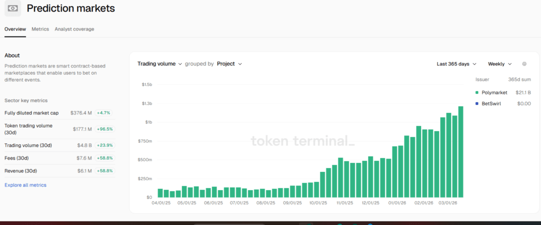Sort by the 365d sum column header
541x225 pixels.
point(519,79)
